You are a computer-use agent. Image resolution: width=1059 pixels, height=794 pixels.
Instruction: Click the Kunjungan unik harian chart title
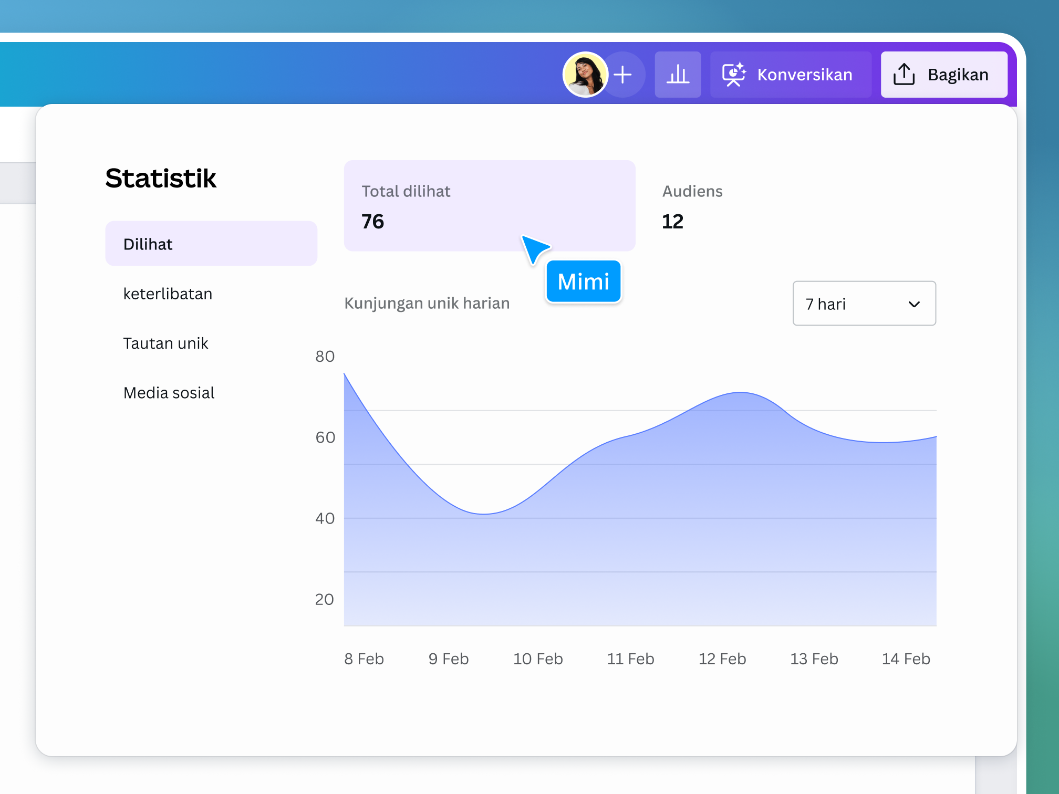[427, 303]
